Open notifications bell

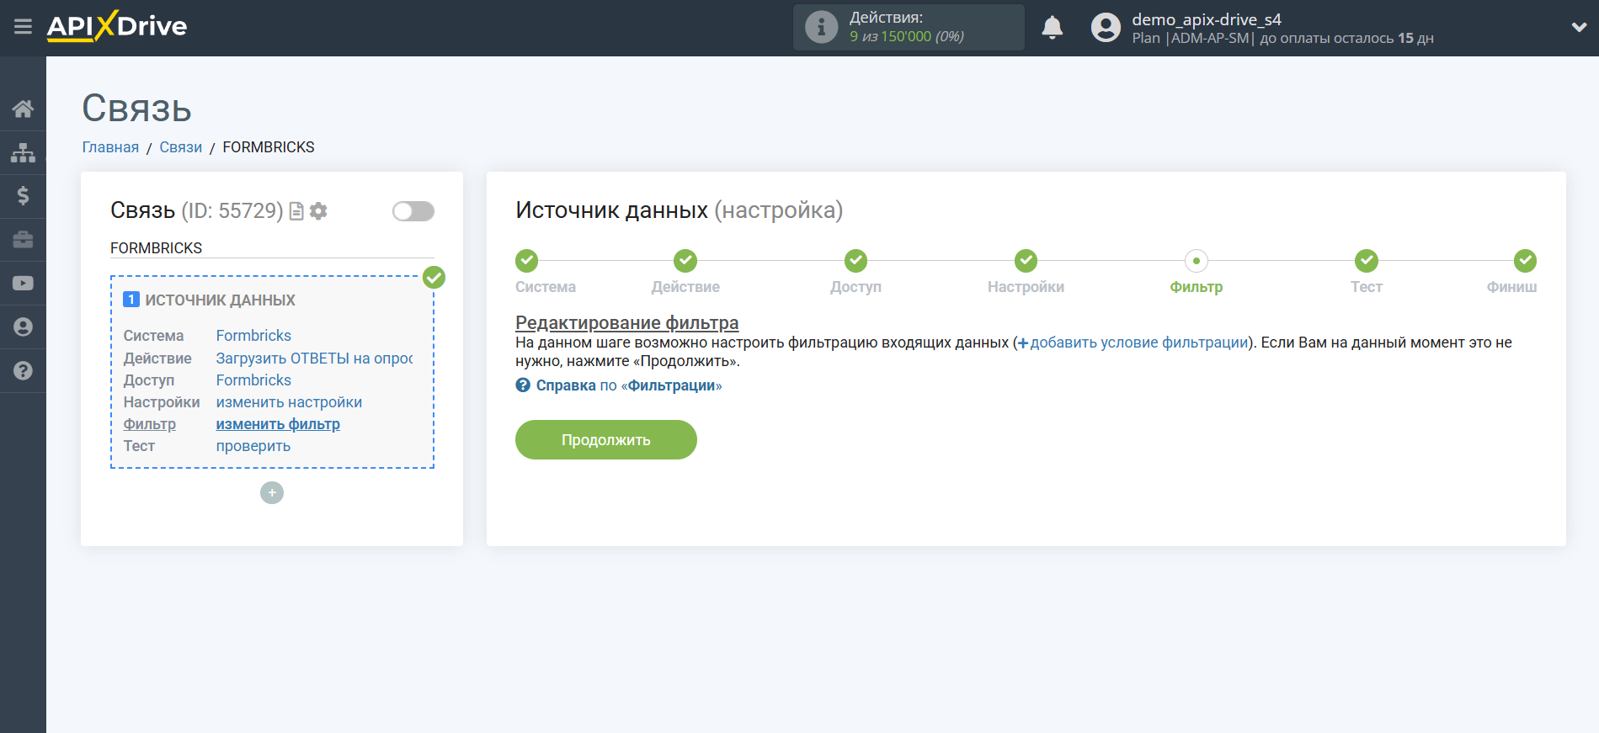1053,28
